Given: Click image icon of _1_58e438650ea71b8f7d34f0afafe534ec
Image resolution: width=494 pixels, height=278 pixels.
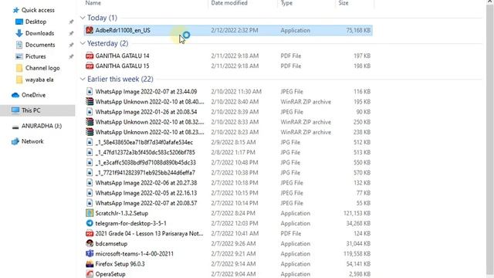Looking at the screenshot, I should [90, 142].
